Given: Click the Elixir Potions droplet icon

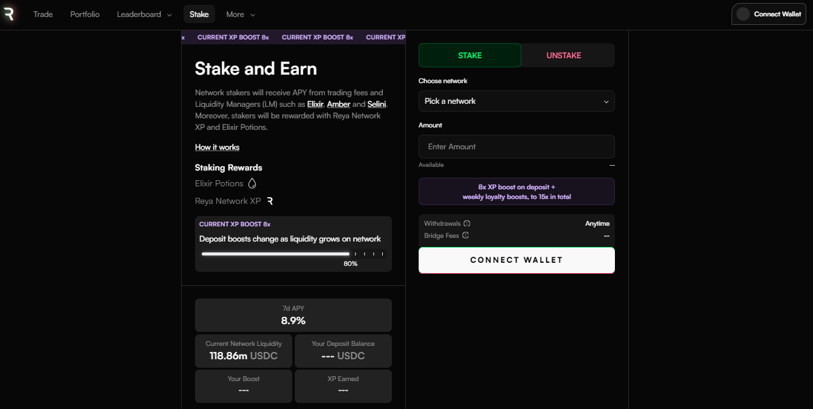Looking at the screenshot, I should pos(252,183).
